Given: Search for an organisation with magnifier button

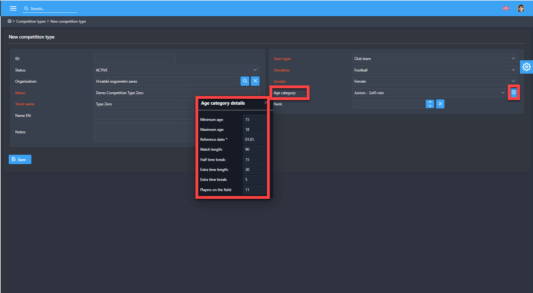Looking at the screenshot, I should click(x=245, y=81).
